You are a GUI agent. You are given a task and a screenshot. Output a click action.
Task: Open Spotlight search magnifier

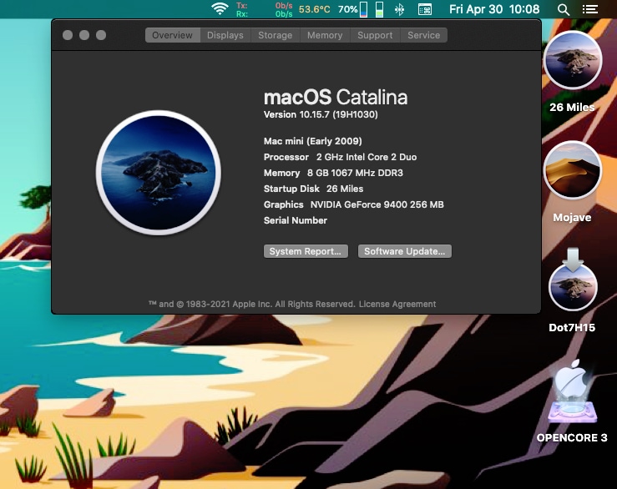pos(564,9)
